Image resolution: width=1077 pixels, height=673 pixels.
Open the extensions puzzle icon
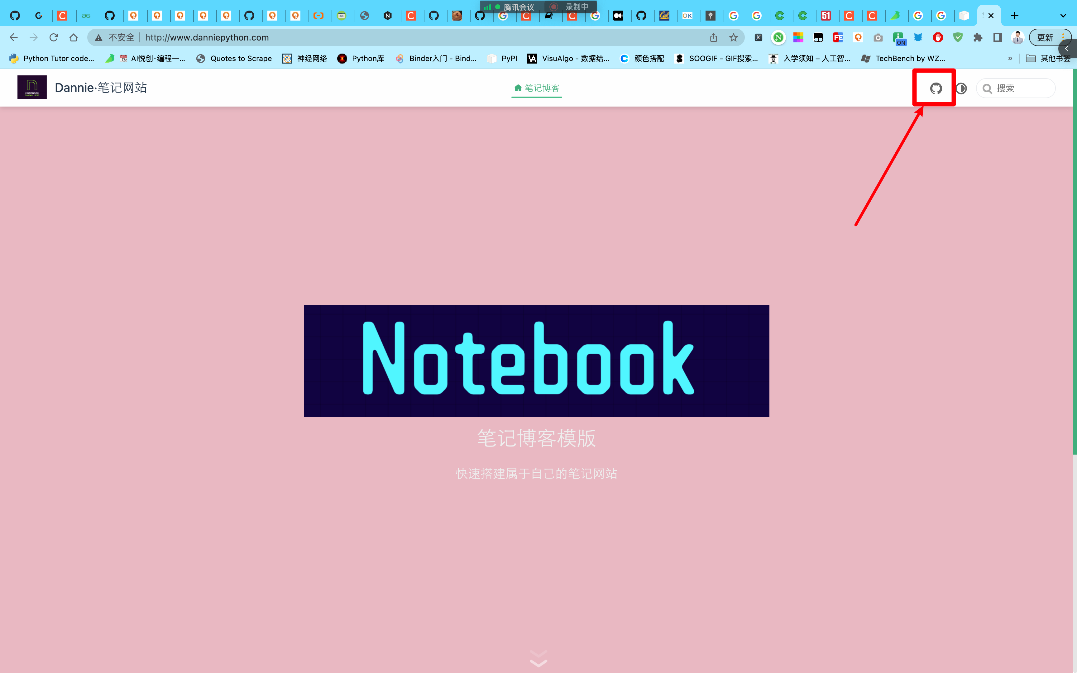tap(978, 37)
